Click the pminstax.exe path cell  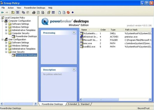(131, 37)
